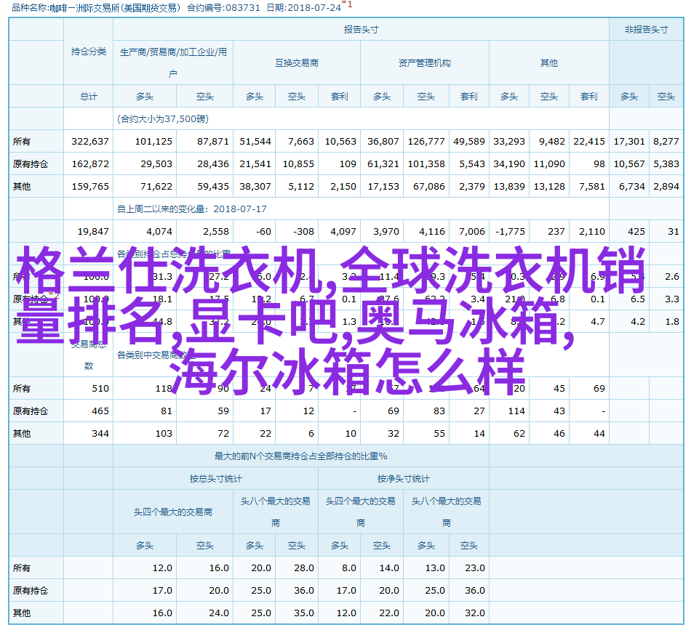Click the value 8,277
This screenshot has width=691, height=630.
point(666,141)
